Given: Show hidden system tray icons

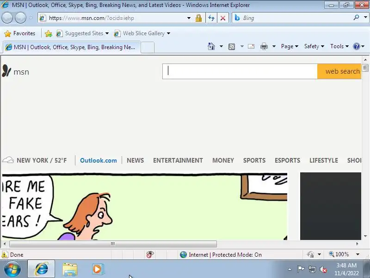Looking at the screenshot, I should tap(290, 269).
